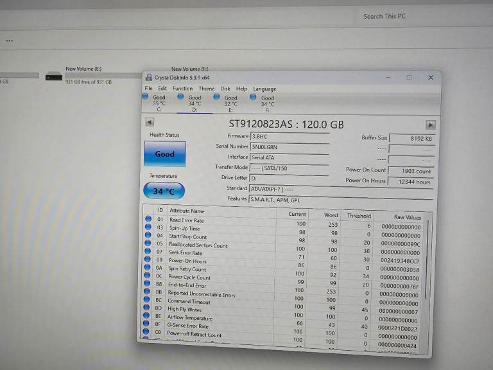493x370 pixels.
Task: Click raw value 0000221D0022
Action: 397,328
